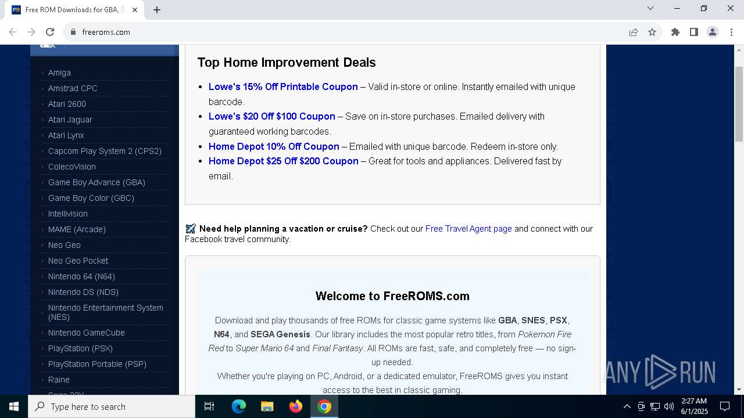744x418 pixels.
Task: Click the taskbar search box
Action: [x=112, y=406]
